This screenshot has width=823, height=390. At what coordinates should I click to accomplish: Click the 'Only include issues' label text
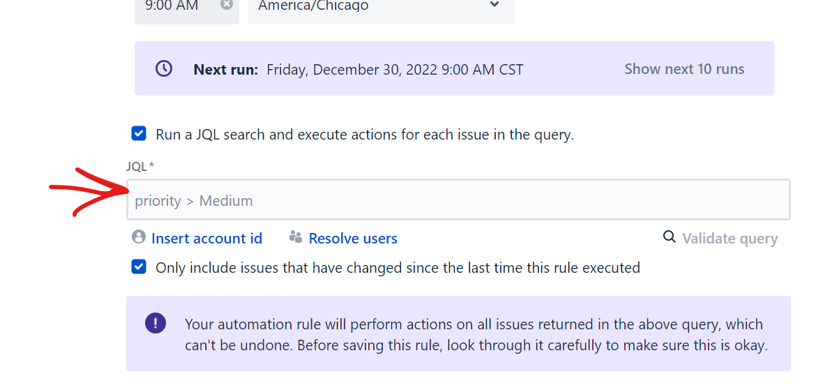[x=398, y=268]
